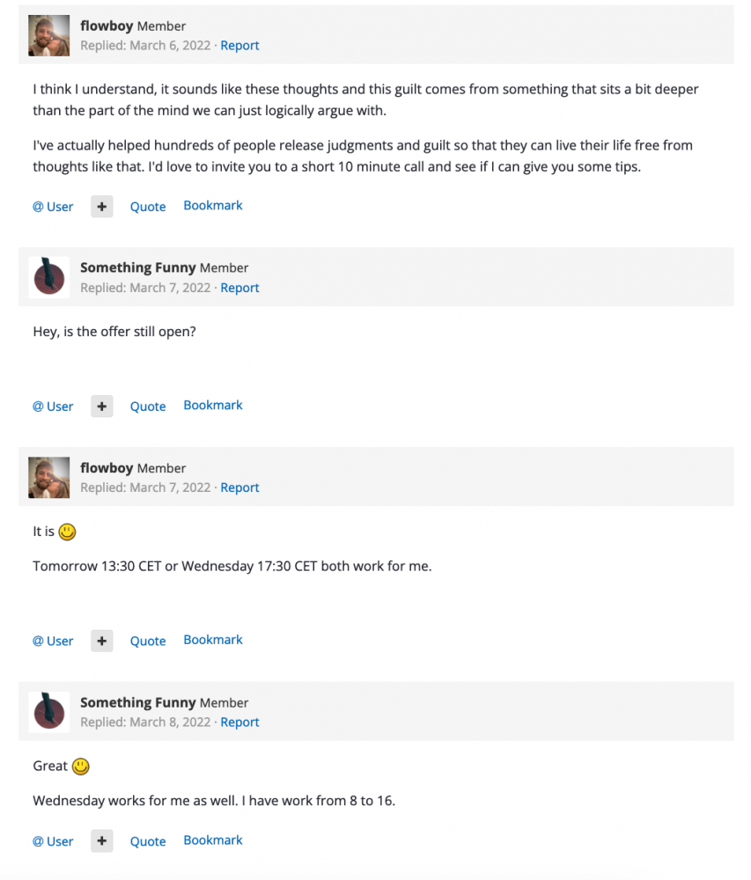Click flowboy's avatar in the March 7 reply
This screenshot has height=880, width=751.
tap(49, 478)
